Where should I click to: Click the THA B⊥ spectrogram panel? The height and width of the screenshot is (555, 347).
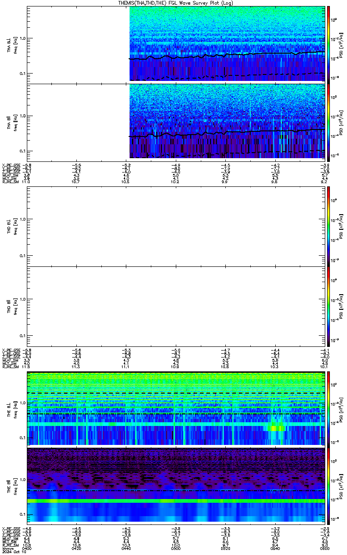coord(227,44)
